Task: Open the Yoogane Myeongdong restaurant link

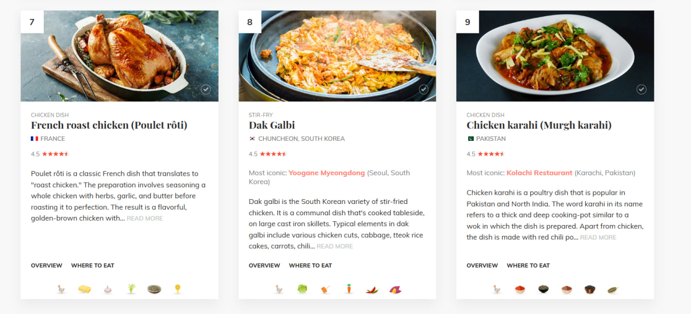Action: pyautogui.click(x=327, y=173)
